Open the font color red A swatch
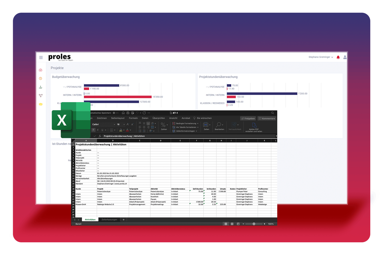The image size is (383, 255). (127, 130)
